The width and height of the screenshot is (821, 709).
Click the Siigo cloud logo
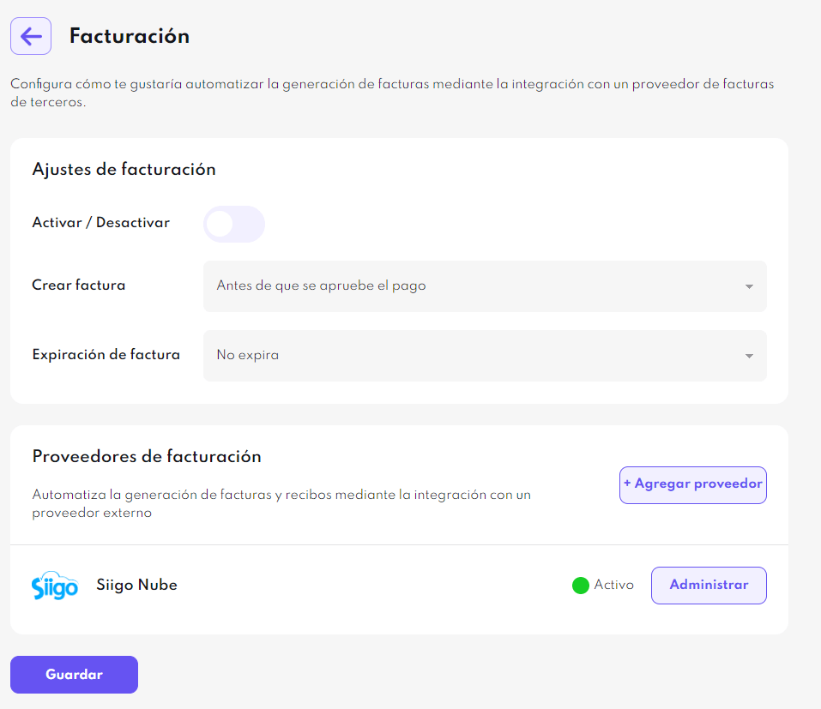[x=55, y=585]
